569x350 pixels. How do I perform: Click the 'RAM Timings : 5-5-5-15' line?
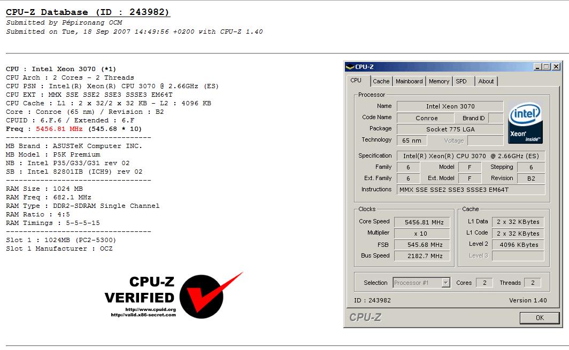click(x=53, y=223)
